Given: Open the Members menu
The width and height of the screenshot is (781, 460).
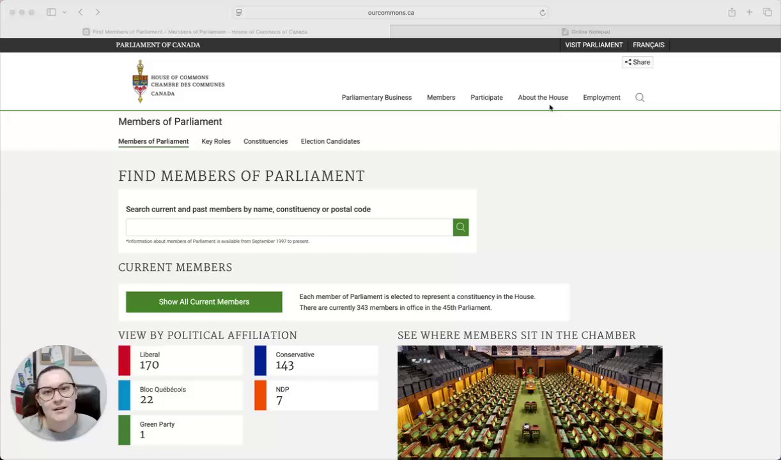Looking at the screenshot, I should [x=441, y=97].
